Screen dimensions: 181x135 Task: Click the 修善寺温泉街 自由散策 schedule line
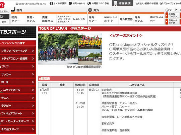pyautogui.click(x=116, y=130)
